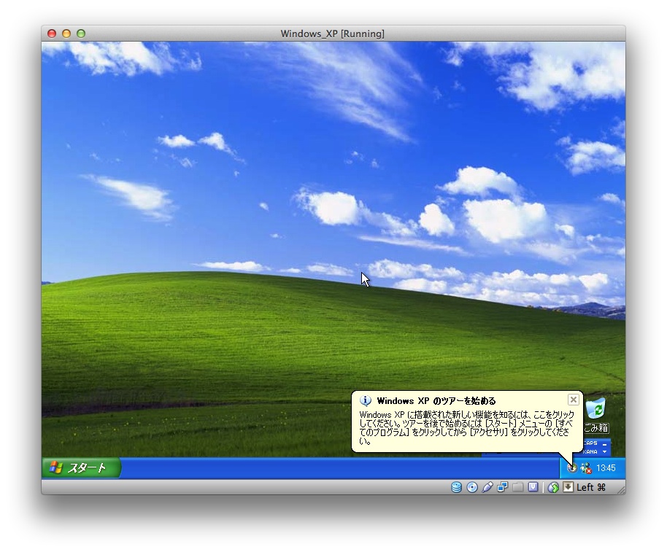Open the language bar options dropdown arrow
Viewport: 667px width, 552px height.
tap(605, 452)
